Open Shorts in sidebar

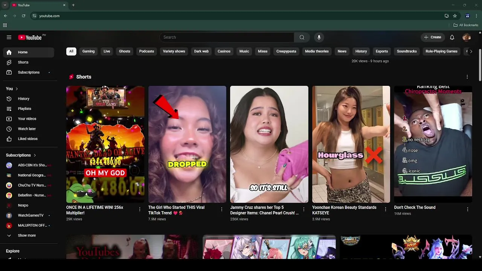click(29, 62)
